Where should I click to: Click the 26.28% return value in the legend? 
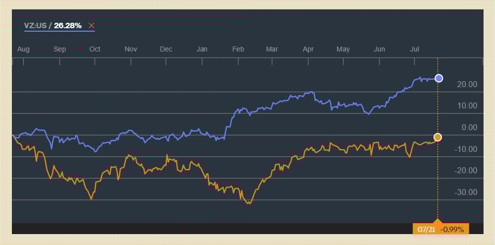click(68, 26)
